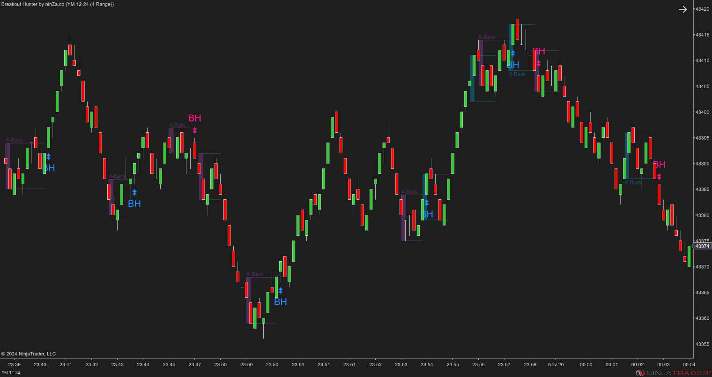Click the jump-to-latest-bar arrow icon
Viewport: 712px width, 377px height.
[x=682, y=9]
